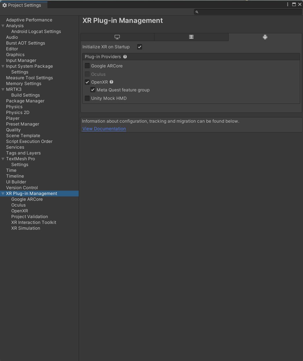303x361 pixels.
Task: Select Quality settings
Action: pos(13,130)
